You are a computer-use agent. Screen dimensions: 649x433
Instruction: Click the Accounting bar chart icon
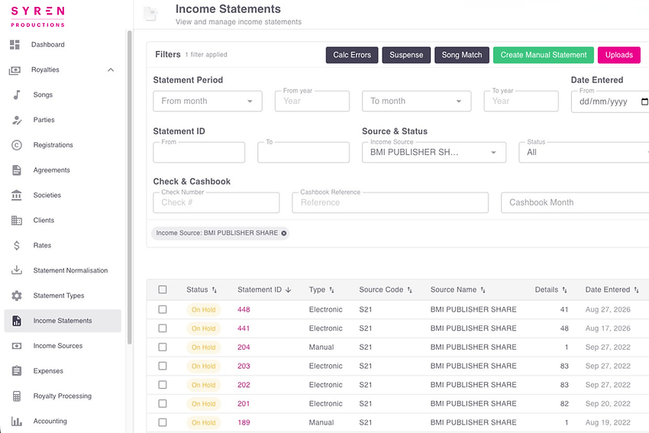pyautogui.click(x=17, y=422)
